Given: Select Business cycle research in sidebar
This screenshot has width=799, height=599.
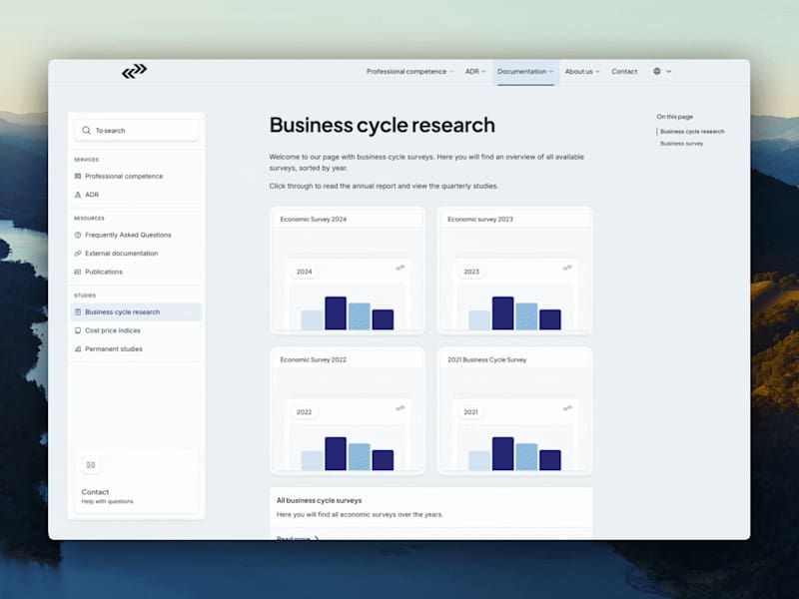Looking at the screenshot, I should [x=136, y=312].
